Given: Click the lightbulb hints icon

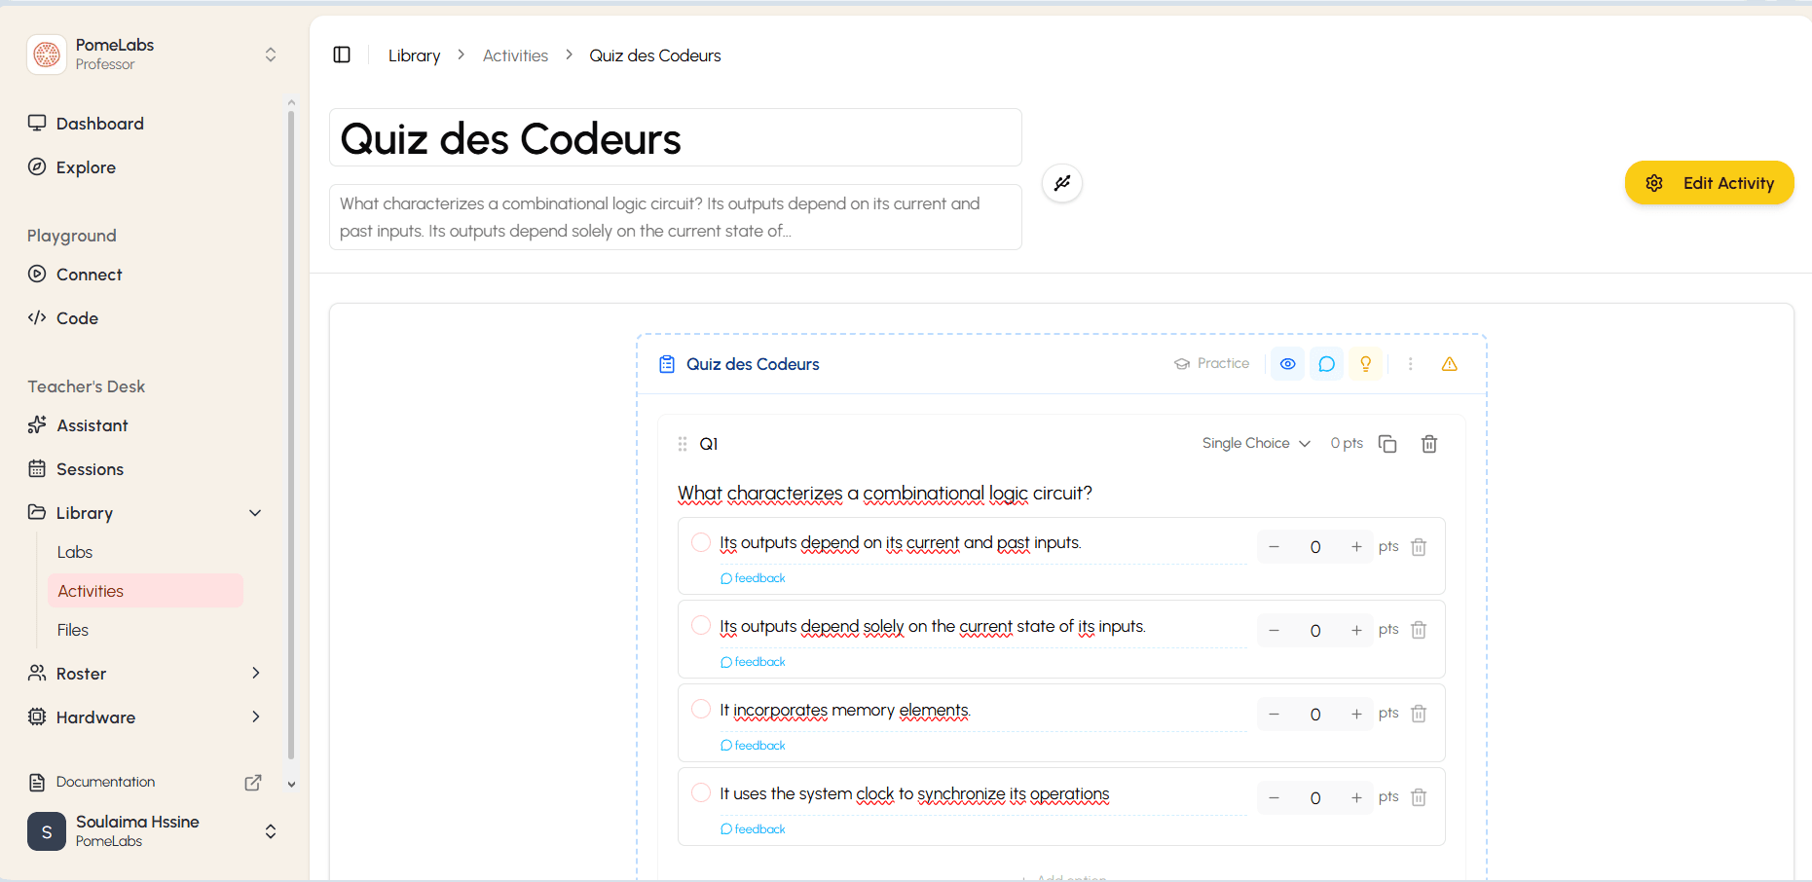Looking at the screenshot, I should click(x=1365, y=364).
